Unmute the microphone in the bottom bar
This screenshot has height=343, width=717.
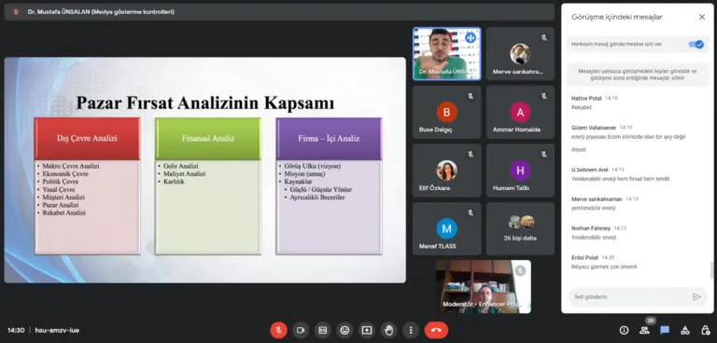[278, 330]
